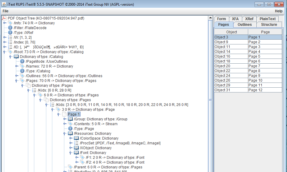Select the Object 14 cell
This screenshot has width=287, height=172.
(x=231, y=52)
